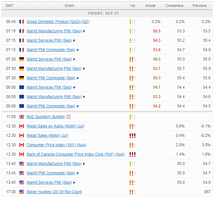Open Retail Sales (MoM) (Jul) link
213x197 pixels.
tap(48, 136)
